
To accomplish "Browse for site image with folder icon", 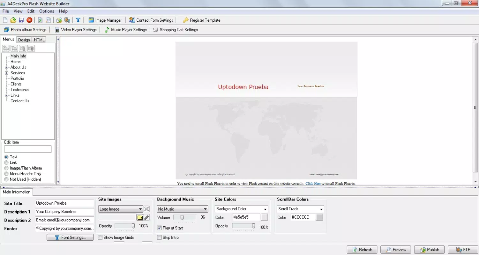I will point(140,217).
